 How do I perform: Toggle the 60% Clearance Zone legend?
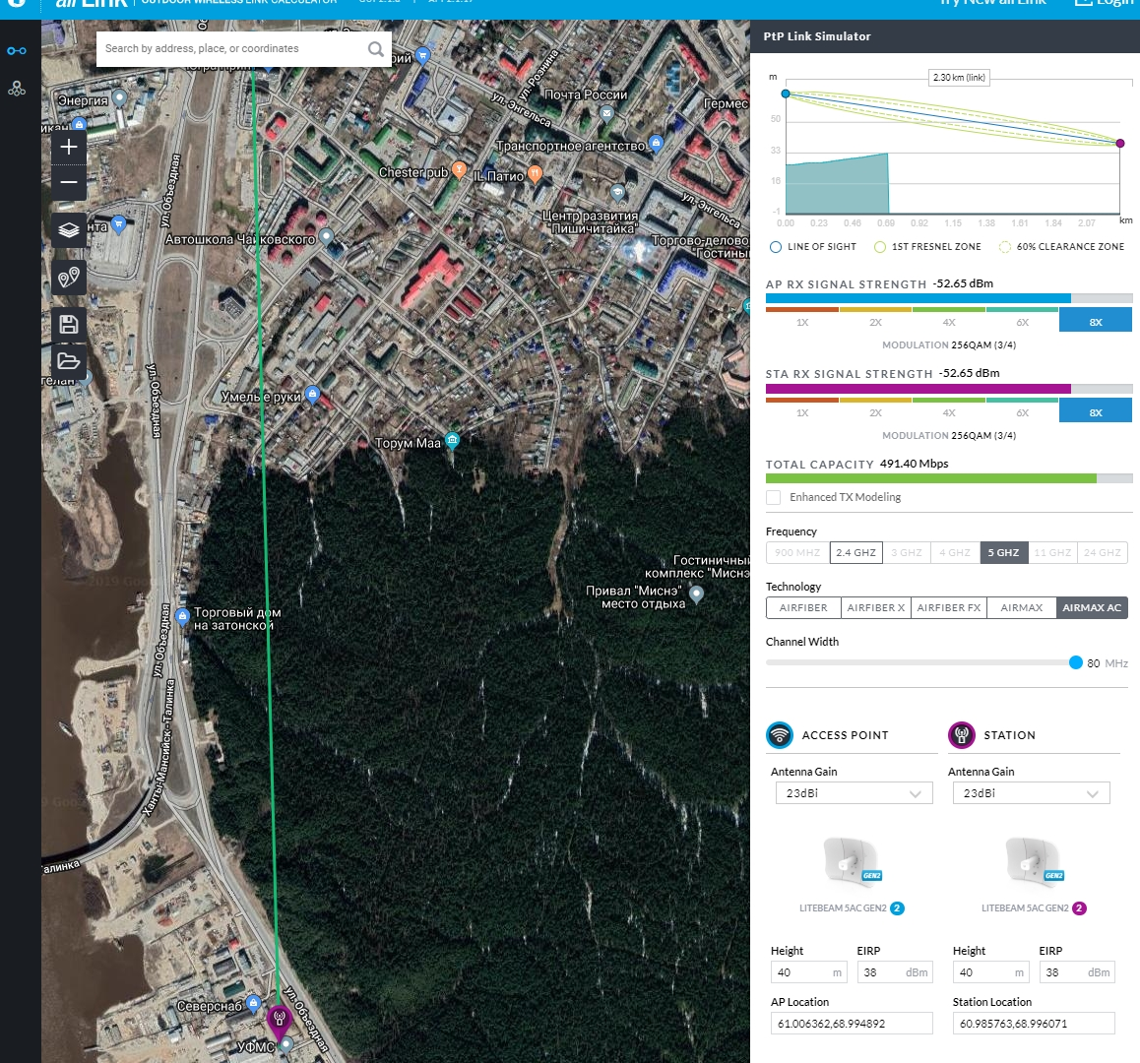(1061, 247)
